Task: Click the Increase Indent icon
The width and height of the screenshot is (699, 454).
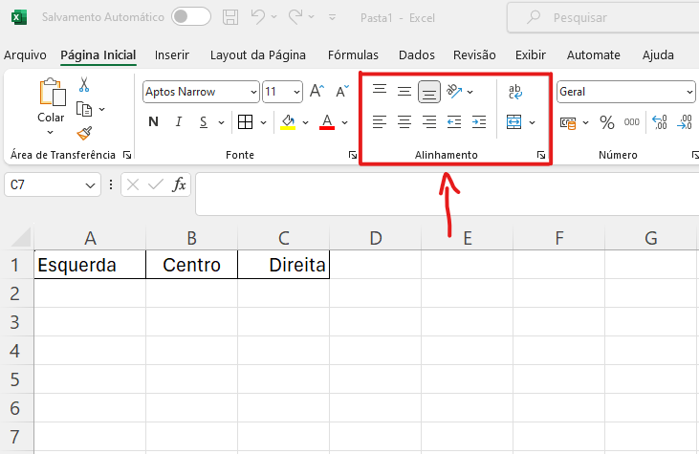Action: coord(479,121)
